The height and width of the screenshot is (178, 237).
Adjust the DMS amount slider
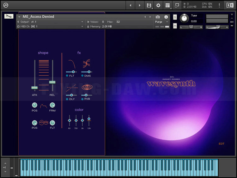89,72
